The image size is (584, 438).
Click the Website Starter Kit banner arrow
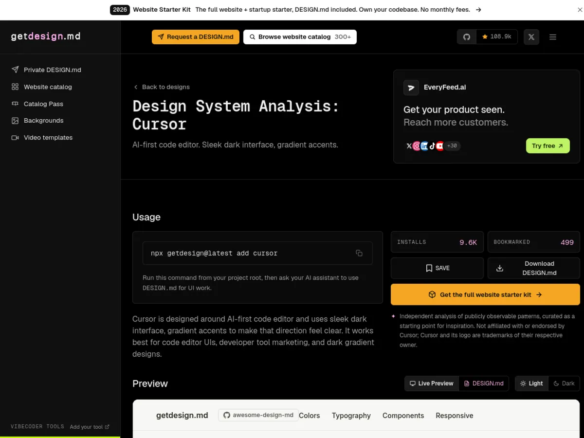coord(478,10)
